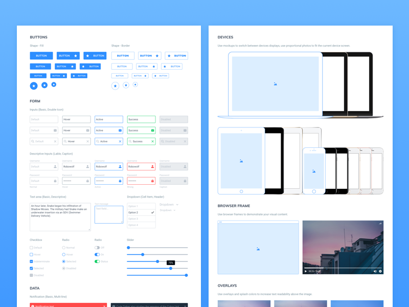Select the Hover radio button
Screen dimensions: 409x307
(x=63, y=254)
